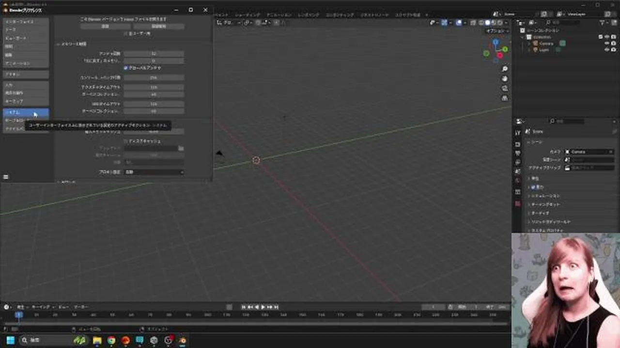620x348 pixels.
Task: Toggle Collection exclude checkbox in outliner
Action: pos(601,37)
